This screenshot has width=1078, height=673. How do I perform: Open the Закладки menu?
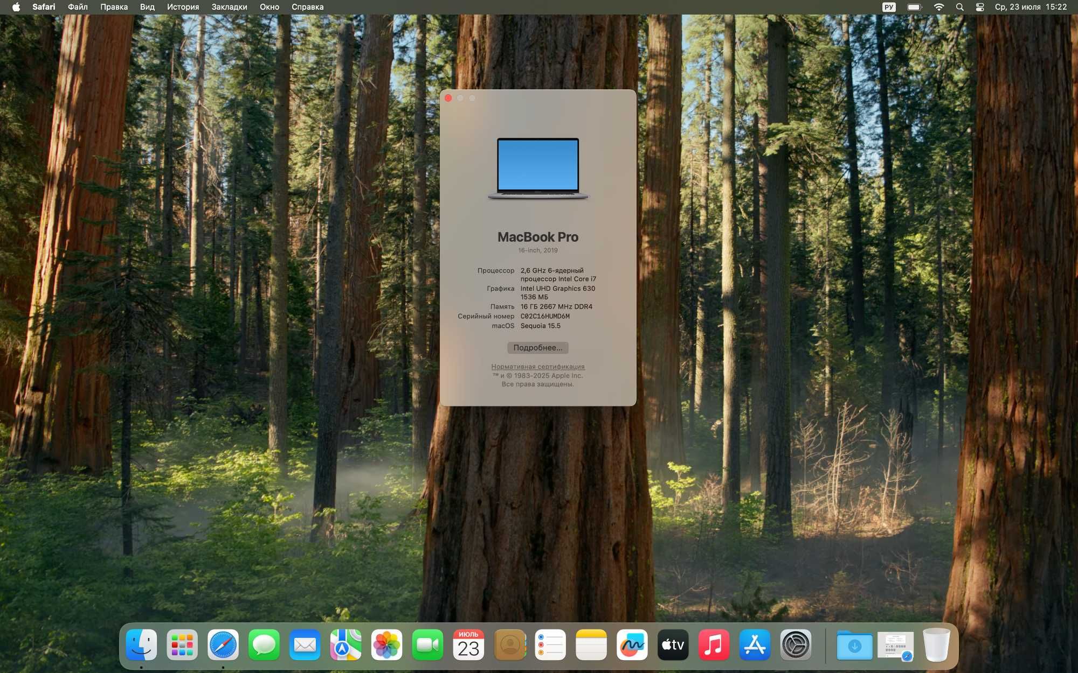[229, 7]
